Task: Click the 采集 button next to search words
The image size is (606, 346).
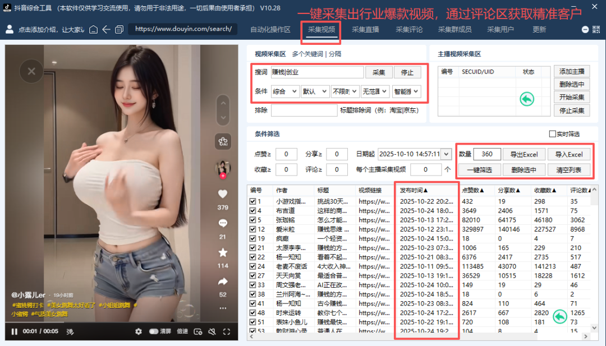Action: 379,72
